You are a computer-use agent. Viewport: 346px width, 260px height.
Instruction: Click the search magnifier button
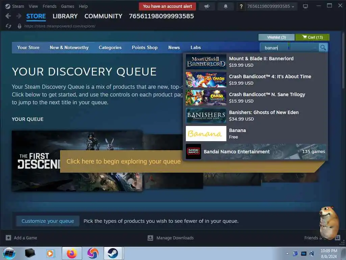coord(323,47)
